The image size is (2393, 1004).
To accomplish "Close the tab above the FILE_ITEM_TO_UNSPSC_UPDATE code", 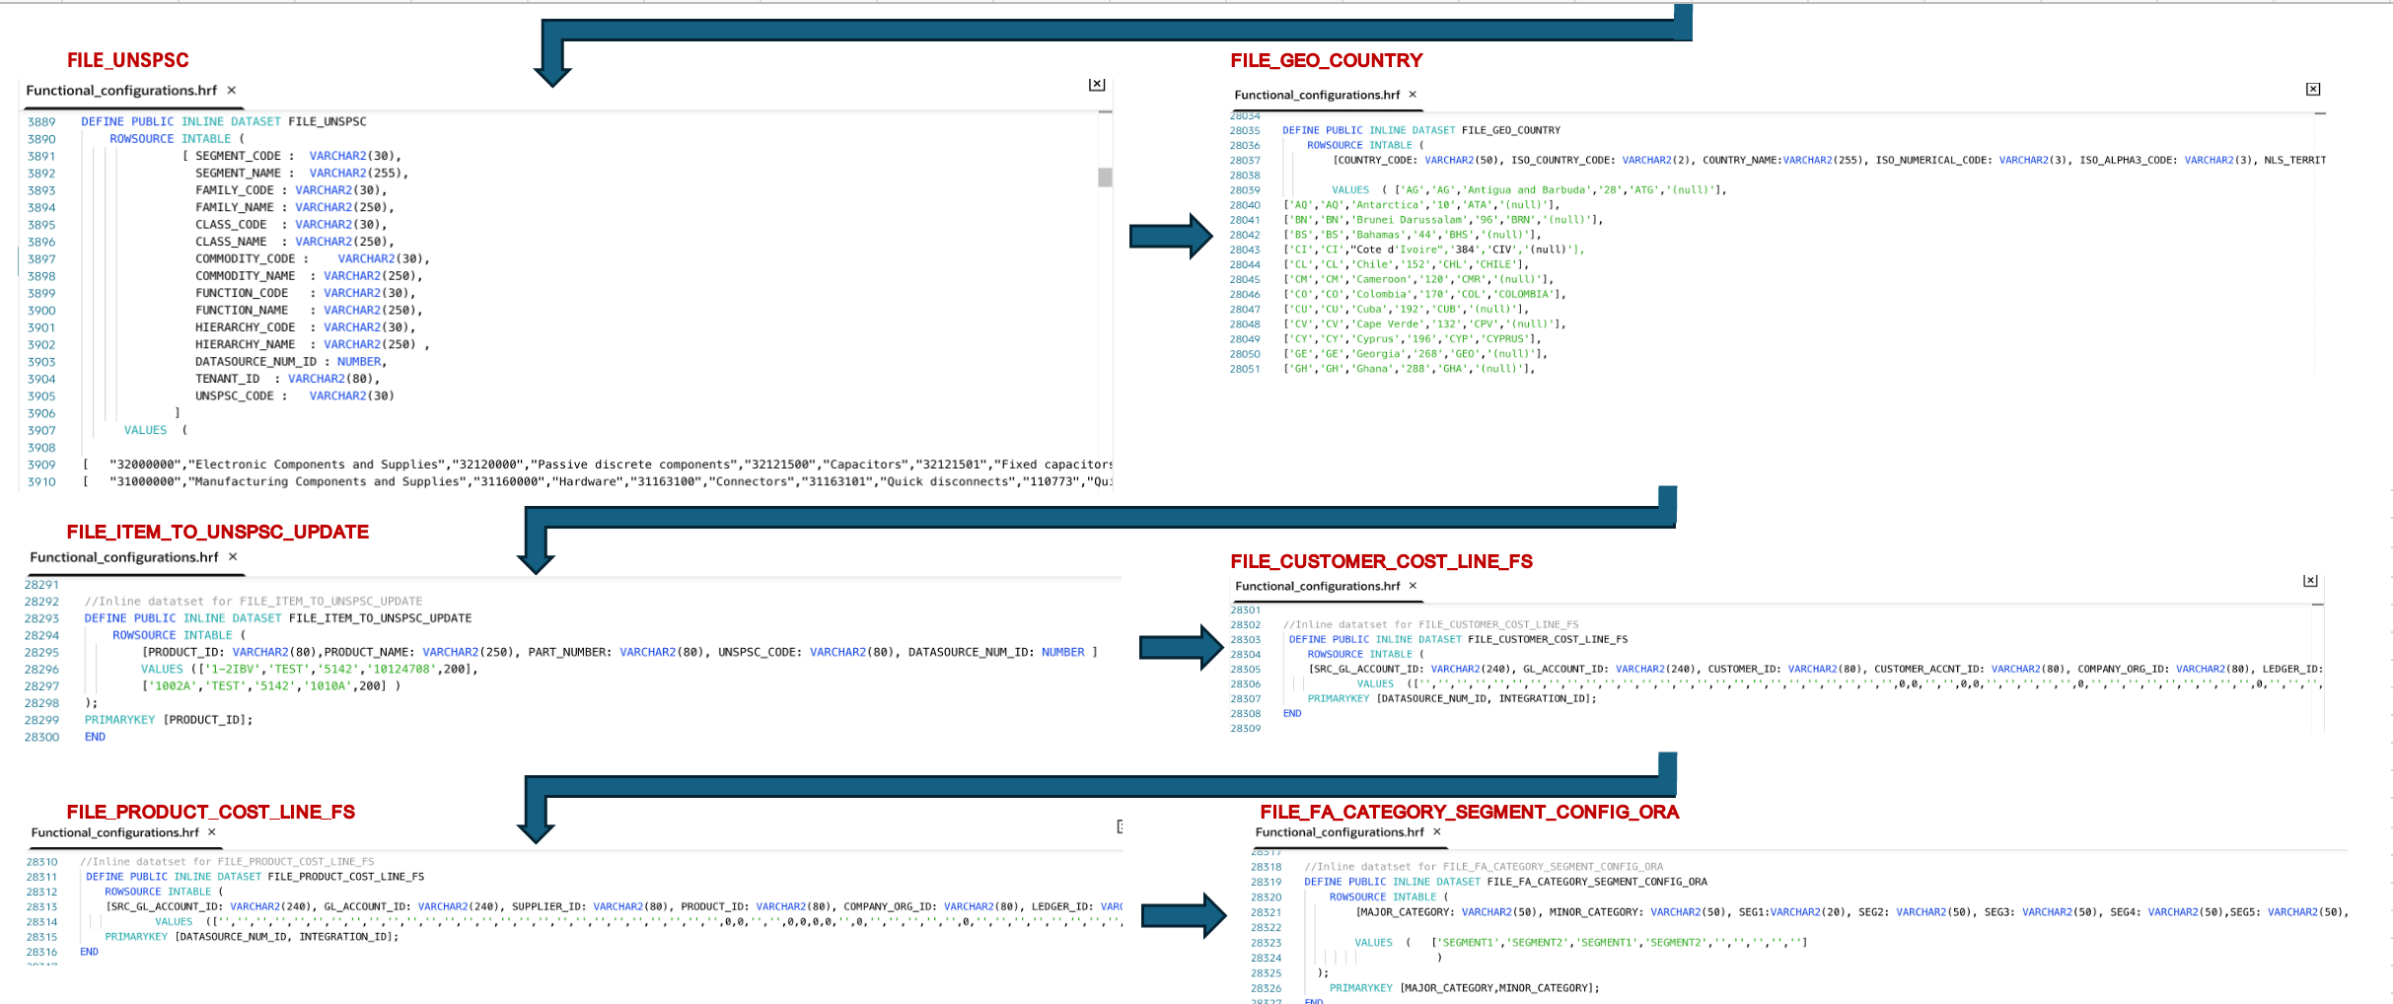I will pyautogui.click(x=233, y=556).
